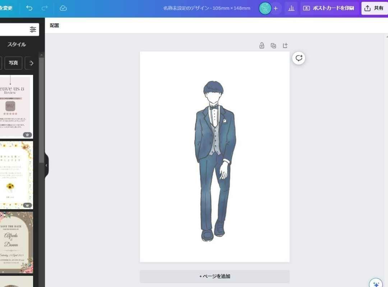Viewport: 388px width, 287px height.
Task: Select the Leave us a Review template
Action: coord(16,107)
